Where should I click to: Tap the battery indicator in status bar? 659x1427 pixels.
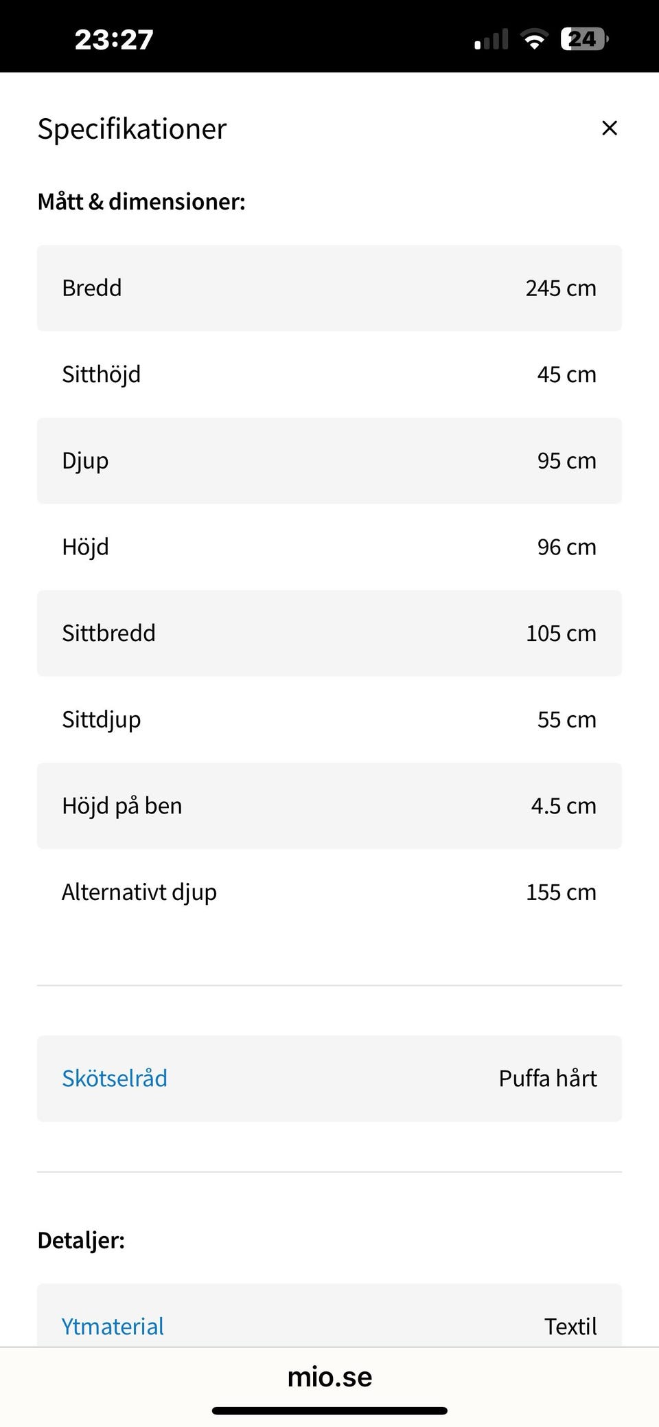[x=584, y=39]
